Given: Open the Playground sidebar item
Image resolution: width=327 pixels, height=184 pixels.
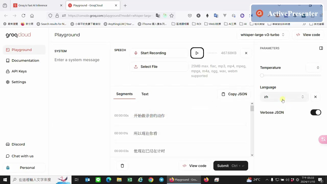Looking at the screenshot, I should tap(24, 50).
